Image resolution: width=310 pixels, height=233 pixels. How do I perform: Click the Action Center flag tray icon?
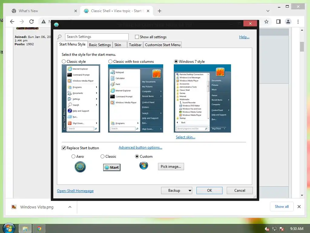(x=282, y=229)
